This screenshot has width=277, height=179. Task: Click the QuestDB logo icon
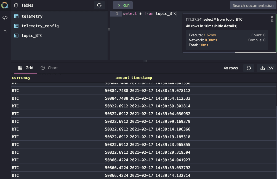click(5, 5)
